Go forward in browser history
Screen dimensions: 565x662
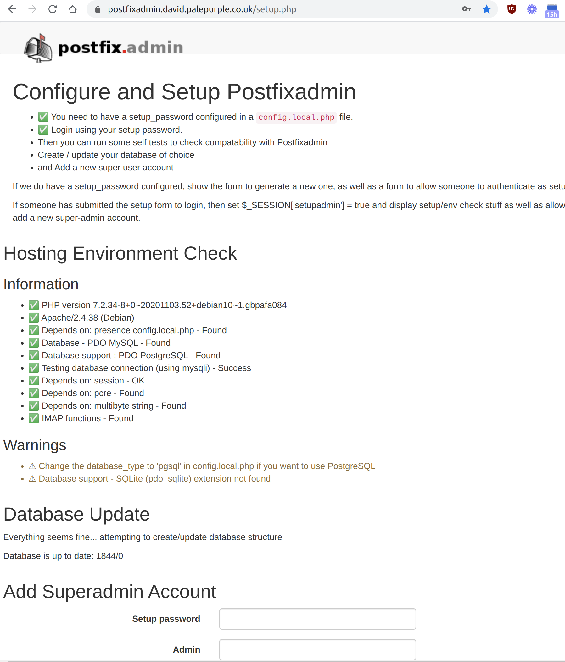(32, 9)
